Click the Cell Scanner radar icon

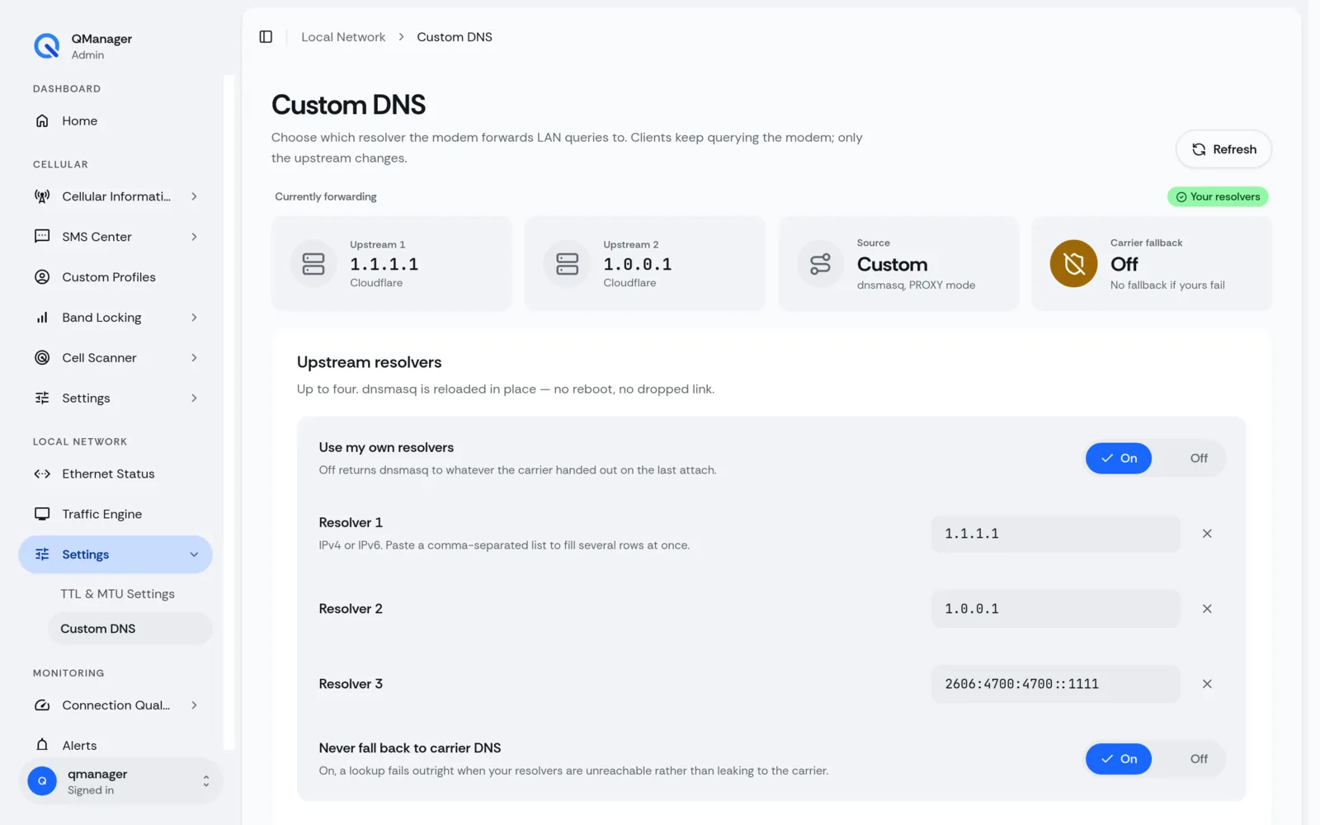point(42,358)
